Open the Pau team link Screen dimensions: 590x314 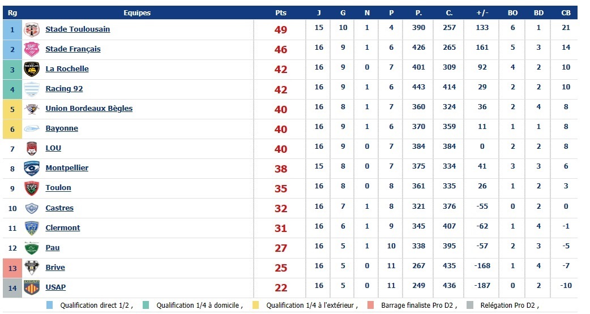pos(53,247)
